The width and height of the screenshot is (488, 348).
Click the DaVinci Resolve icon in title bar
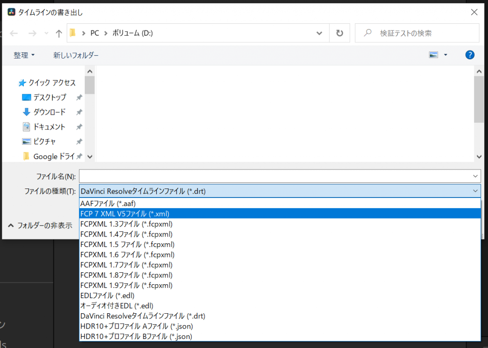[11, 12]
